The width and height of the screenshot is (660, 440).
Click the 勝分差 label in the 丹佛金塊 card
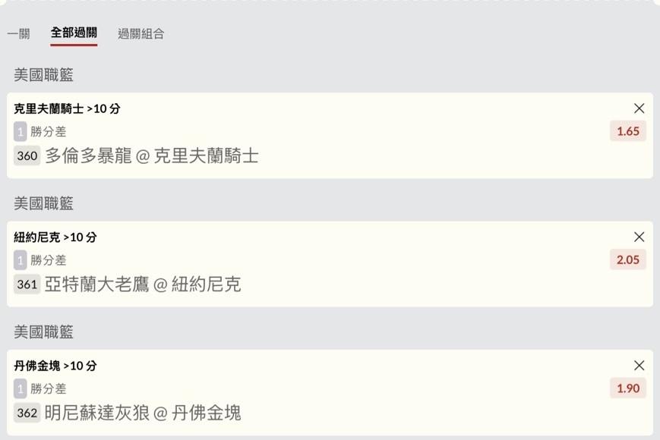48,388
